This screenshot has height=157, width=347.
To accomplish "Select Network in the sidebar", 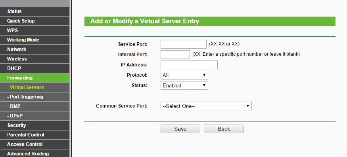I will pos(35,49).
